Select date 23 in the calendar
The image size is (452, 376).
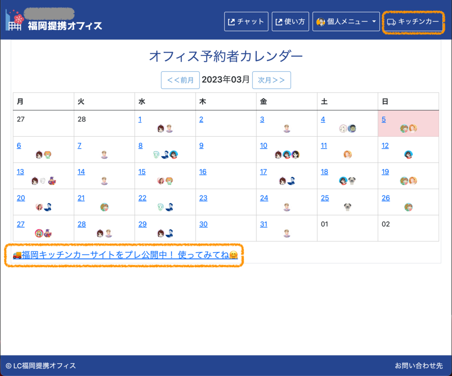tap(203, 198)
